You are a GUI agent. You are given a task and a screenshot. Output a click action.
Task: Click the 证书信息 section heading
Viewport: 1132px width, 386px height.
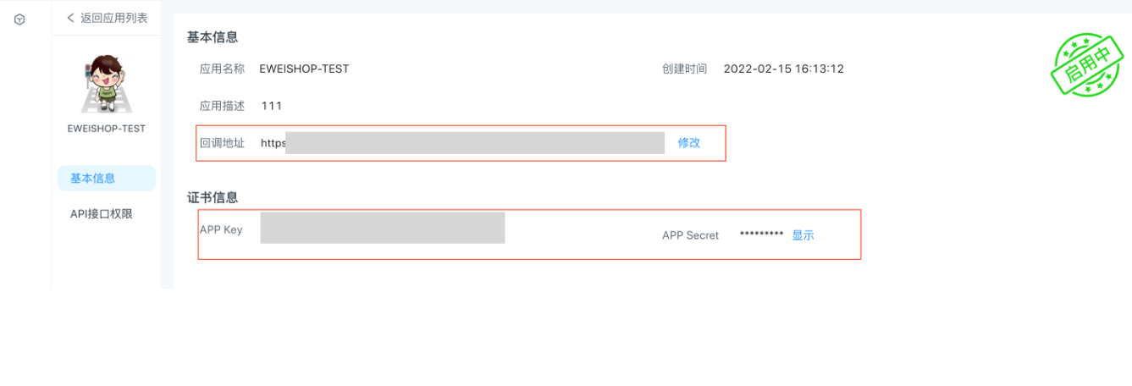(213, 197)
